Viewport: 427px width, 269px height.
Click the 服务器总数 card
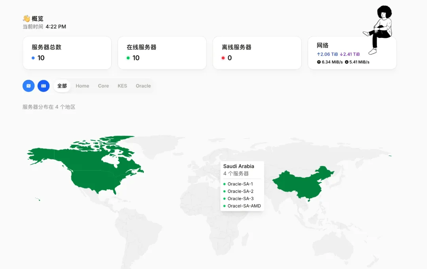(67, 53)
